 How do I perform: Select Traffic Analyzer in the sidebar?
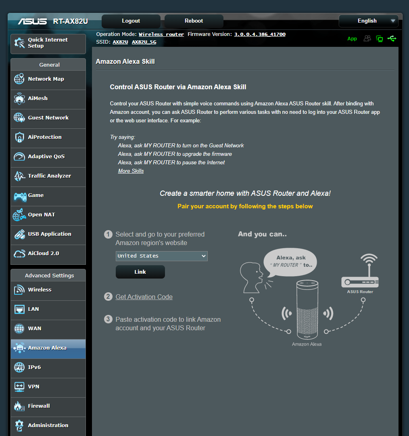point(48,177)
